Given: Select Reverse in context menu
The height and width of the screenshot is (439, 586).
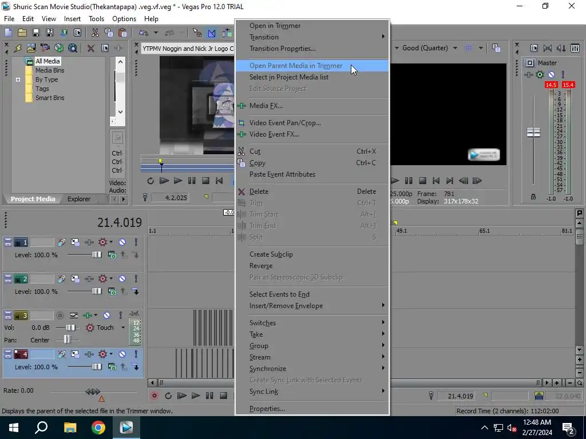Looking at the screenshot, I should 312,266.
